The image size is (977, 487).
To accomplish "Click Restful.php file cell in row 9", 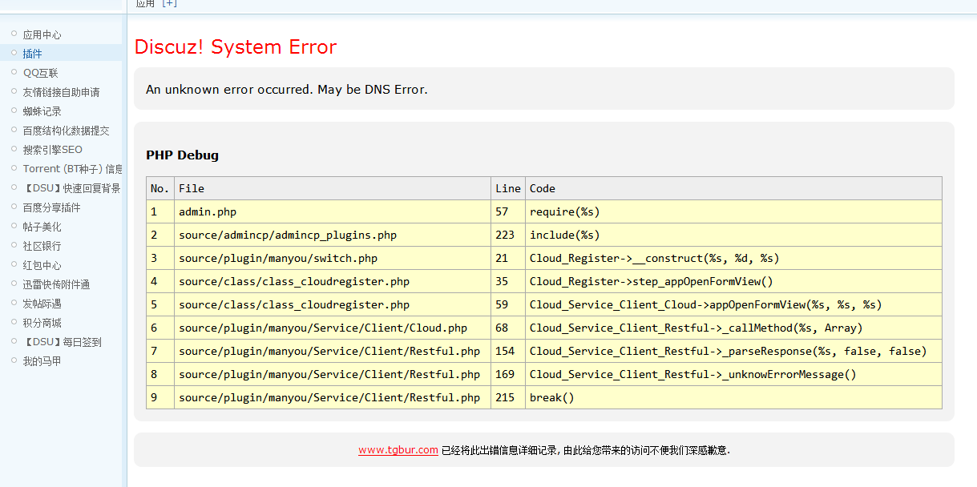I will (333, 397).
